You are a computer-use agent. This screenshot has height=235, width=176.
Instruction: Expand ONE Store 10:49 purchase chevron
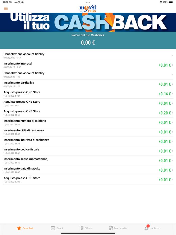172,180
